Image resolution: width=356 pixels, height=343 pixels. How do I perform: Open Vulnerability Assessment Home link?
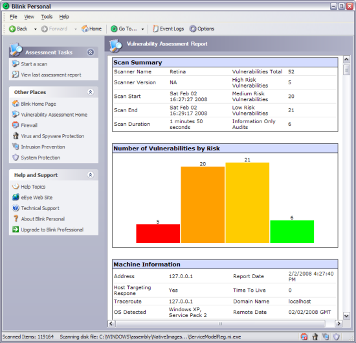(54, 115)
